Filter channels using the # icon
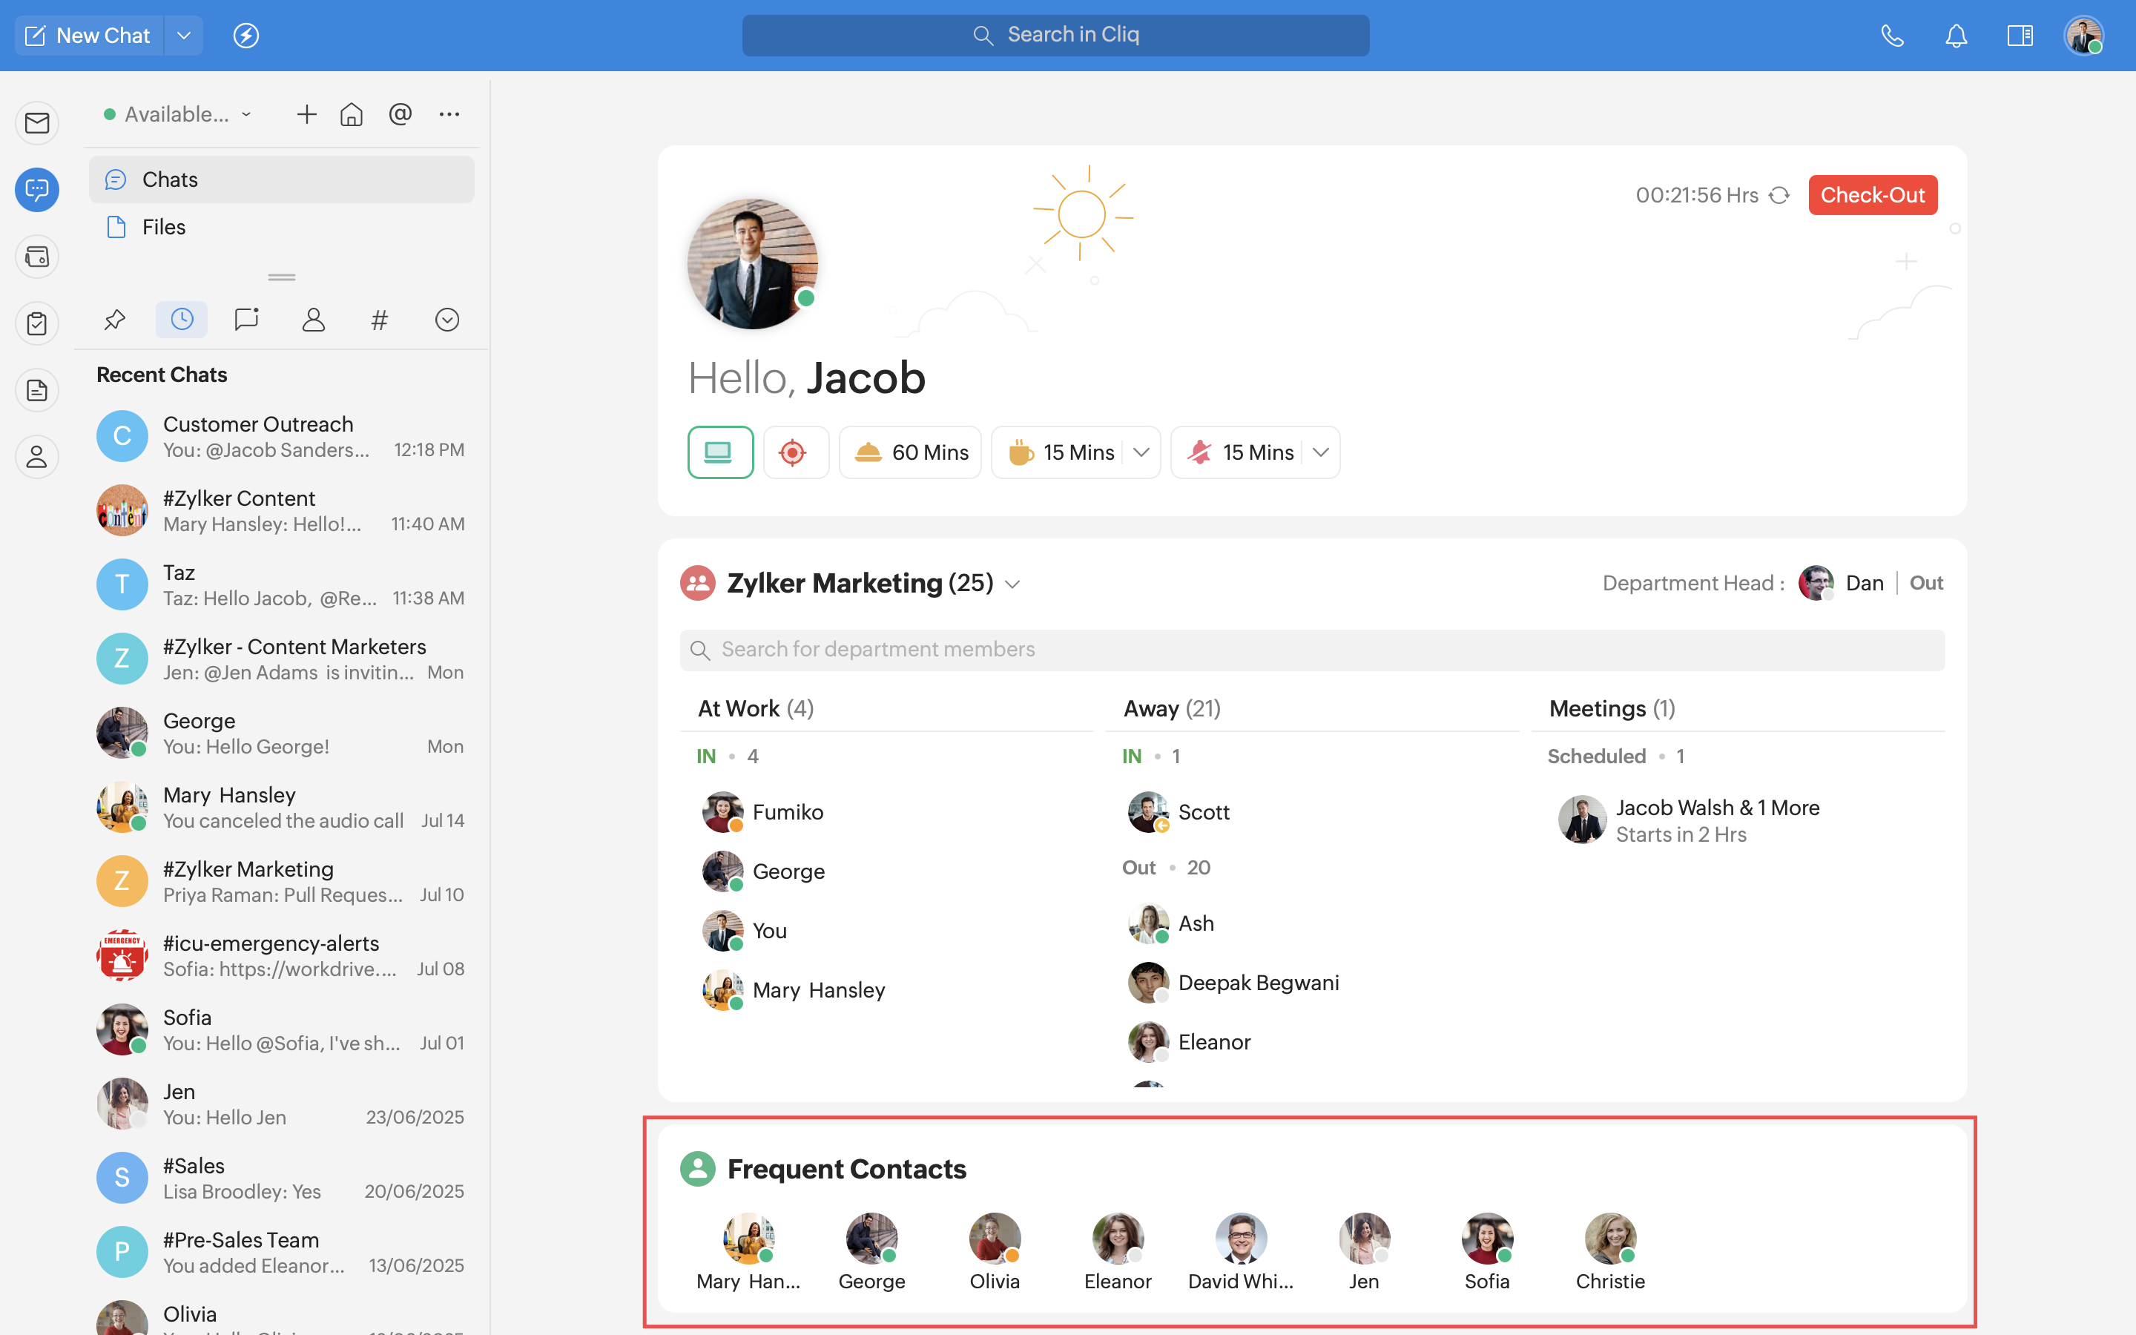Image resolution: width=2136 pixels, height=1335 pixels. (380, 320)
